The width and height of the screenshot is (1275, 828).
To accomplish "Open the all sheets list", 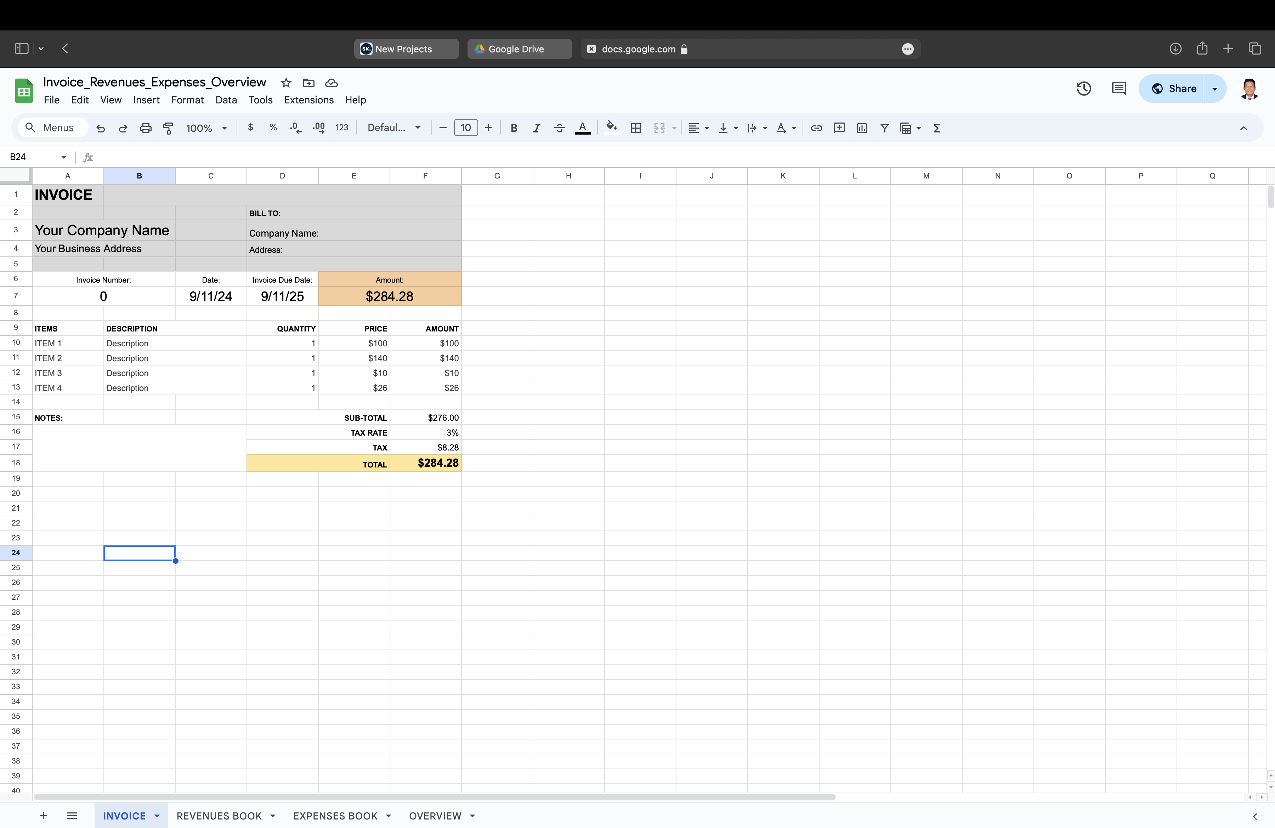I will coord(72,816).
